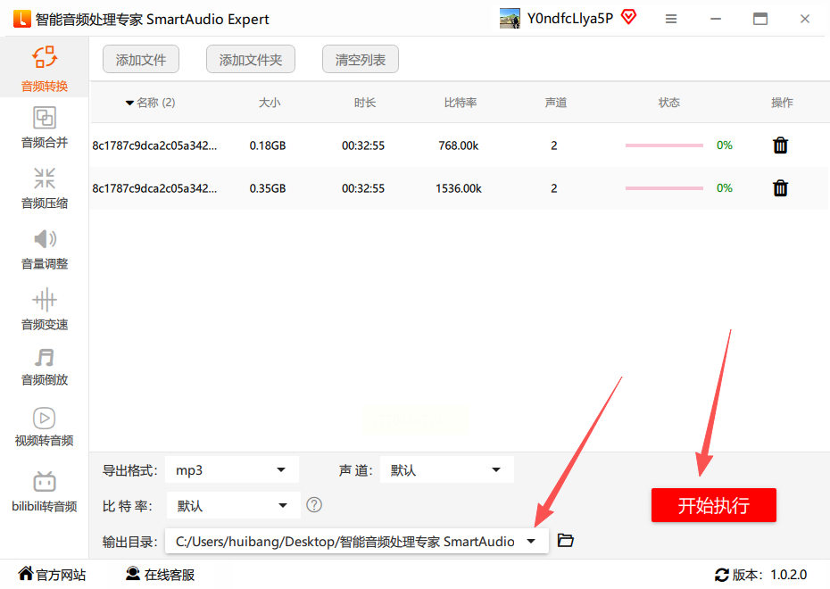This screenshot has width=830, height=589.
Task: Click the 比特率 bitrate column header
Action: (x=460, y=103)
